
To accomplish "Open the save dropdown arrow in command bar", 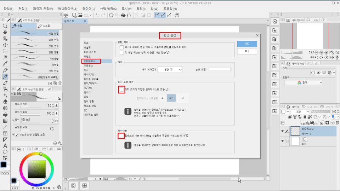I will (x=91, y=15).
